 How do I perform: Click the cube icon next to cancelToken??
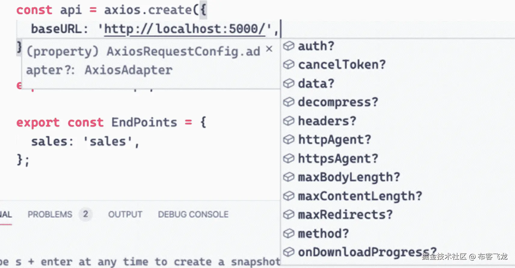(289, 65)
